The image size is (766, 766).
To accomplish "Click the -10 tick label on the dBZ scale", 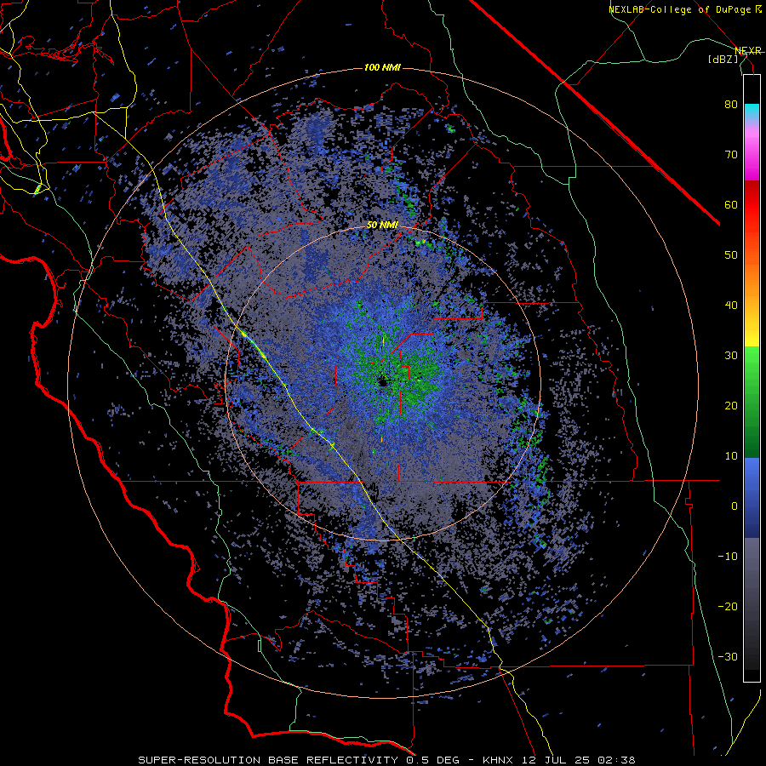I will coord(728,557).
